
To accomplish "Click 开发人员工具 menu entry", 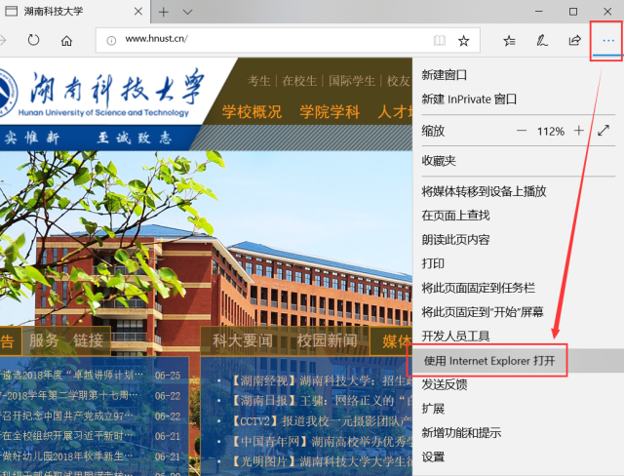I will 455,336.
